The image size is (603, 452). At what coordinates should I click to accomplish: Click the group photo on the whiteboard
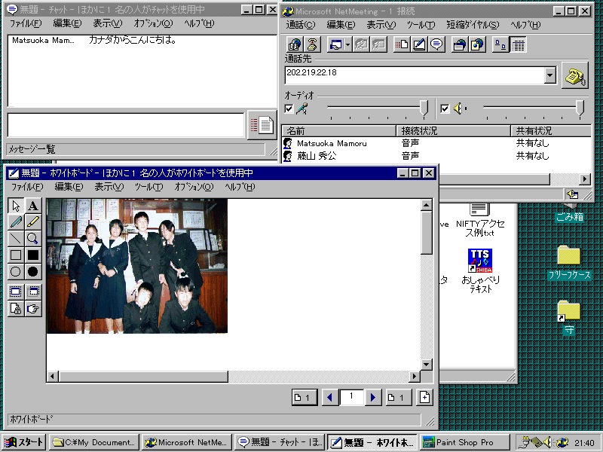[137, 266]
